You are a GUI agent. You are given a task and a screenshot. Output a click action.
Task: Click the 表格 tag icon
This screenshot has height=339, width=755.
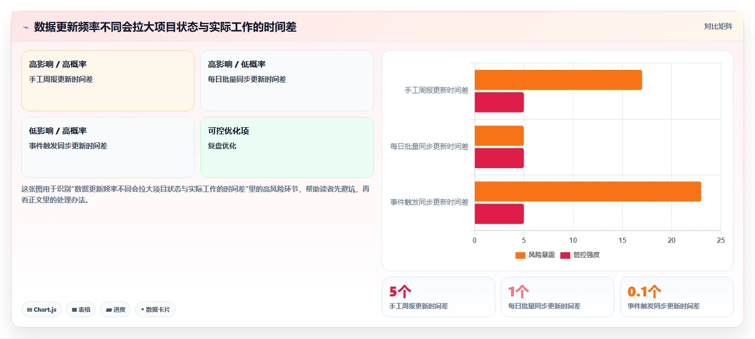pos(74,310)
